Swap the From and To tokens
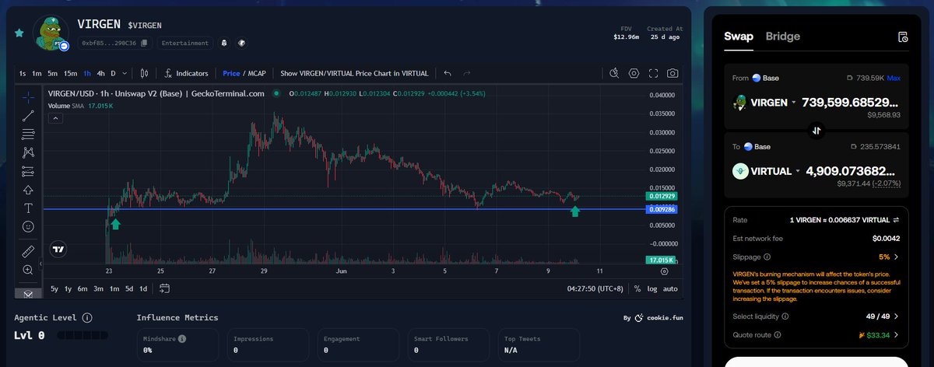The height and width of the screenshot is (367, 934). 816,131
